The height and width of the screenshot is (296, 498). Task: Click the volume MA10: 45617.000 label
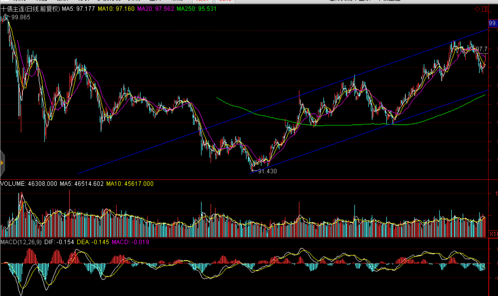[130, 184]
